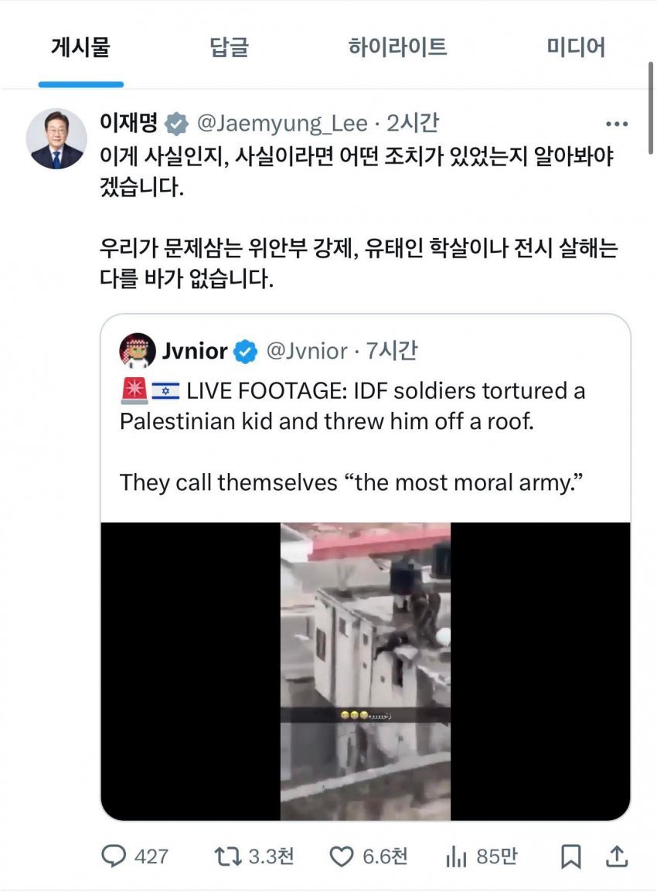Image resolution: width=657 pixels, height=892 pixels.
Task: Click the profile avatar of 이재명
Action: [x=56, y=139]
